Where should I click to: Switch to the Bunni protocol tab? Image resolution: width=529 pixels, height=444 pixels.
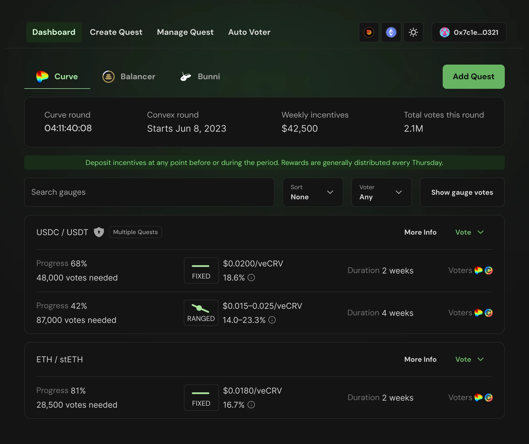[x=200, y=76]
